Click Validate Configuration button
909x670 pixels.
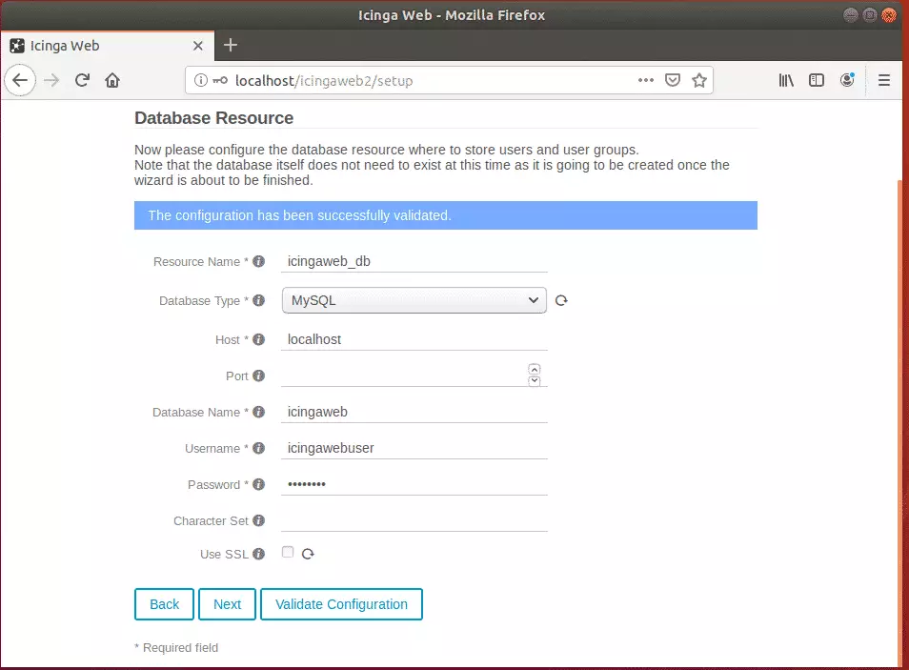[341, 604]
